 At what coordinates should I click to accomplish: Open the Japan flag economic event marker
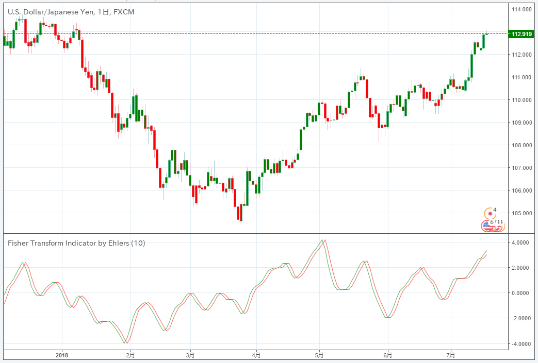(491, 214)
